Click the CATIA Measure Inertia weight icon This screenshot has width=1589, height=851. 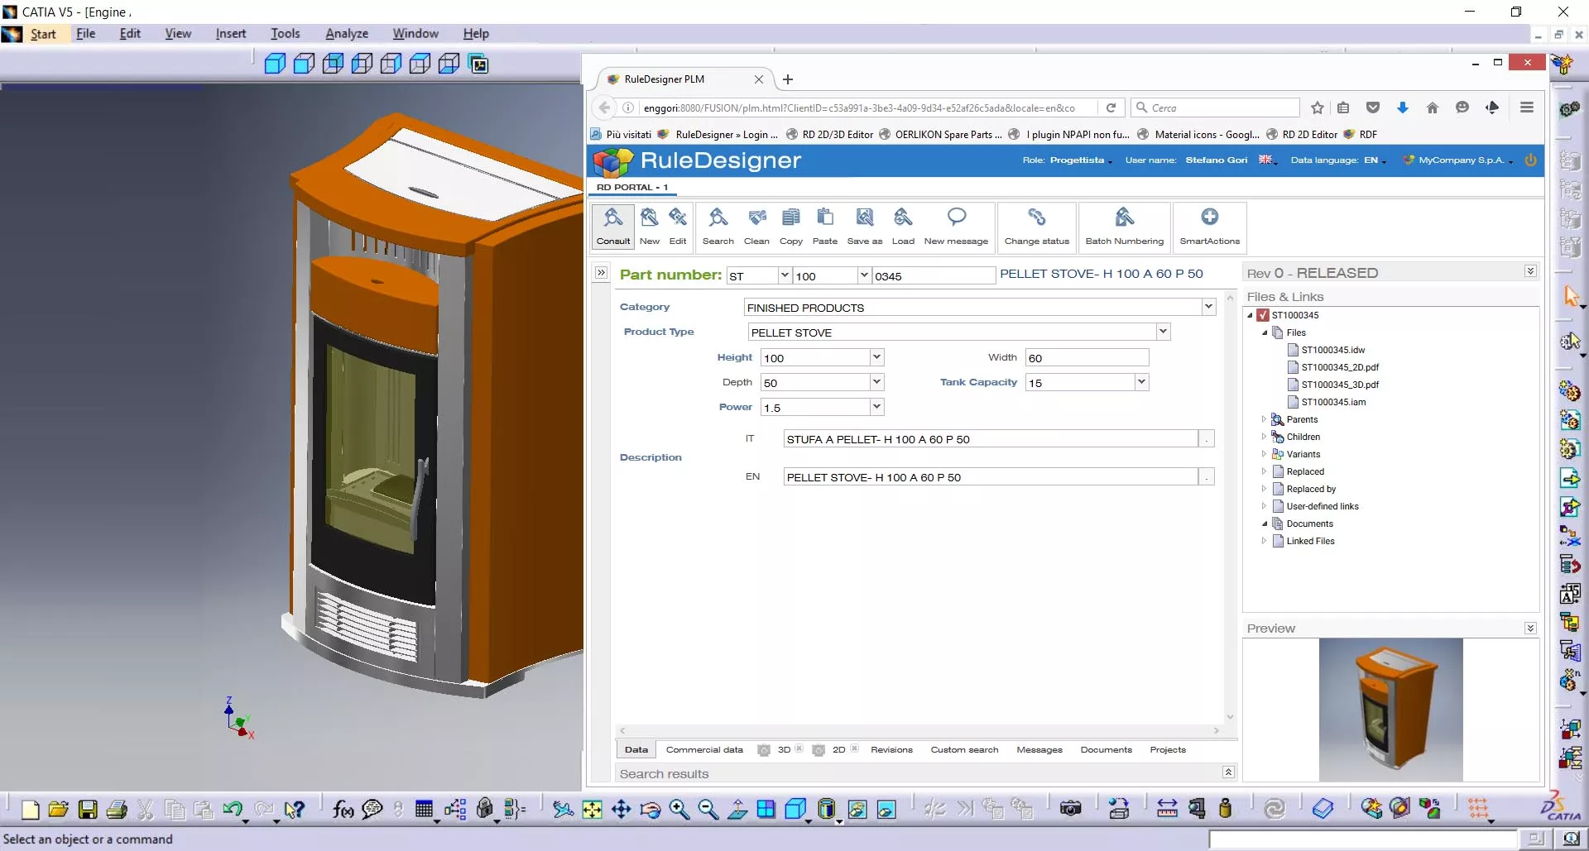pos(1226,809)
